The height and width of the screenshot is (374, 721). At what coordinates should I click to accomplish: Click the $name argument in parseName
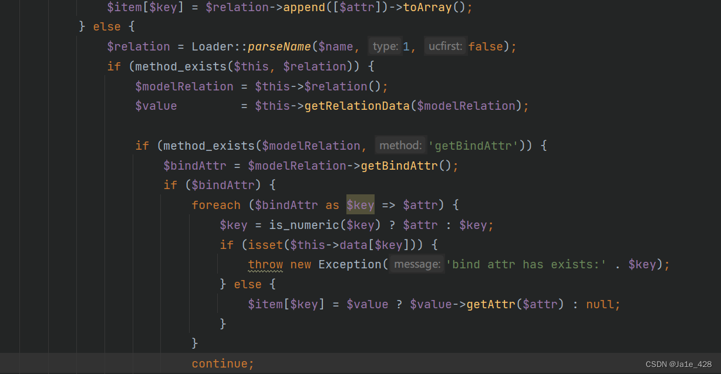coord(336,46)
